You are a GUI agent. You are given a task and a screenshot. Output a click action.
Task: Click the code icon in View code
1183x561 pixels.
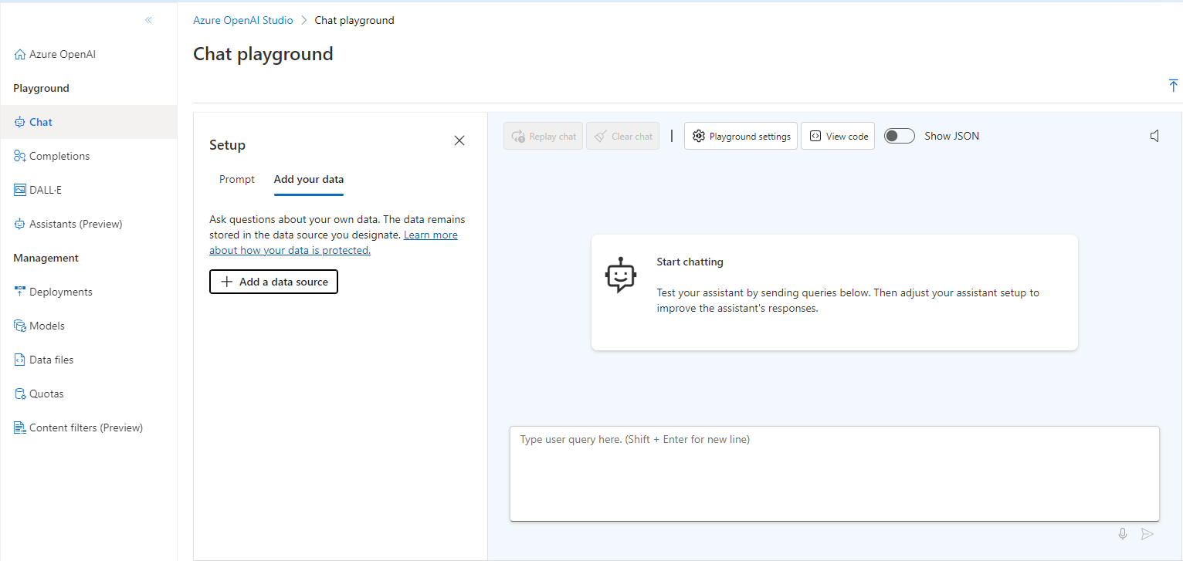[815, 136]
